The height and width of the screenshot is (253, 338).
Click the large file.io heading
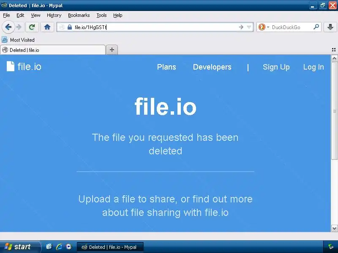(166, 107)
